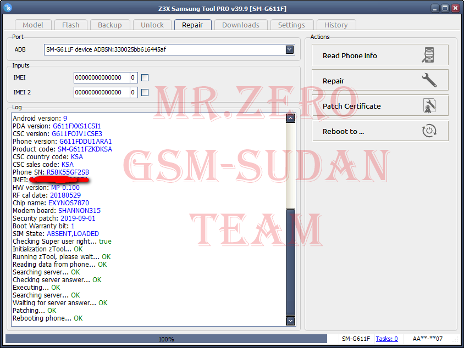Select the ADB device combo box field
The height and width of the screenshot is (348, 464).
tap(169, 49)
